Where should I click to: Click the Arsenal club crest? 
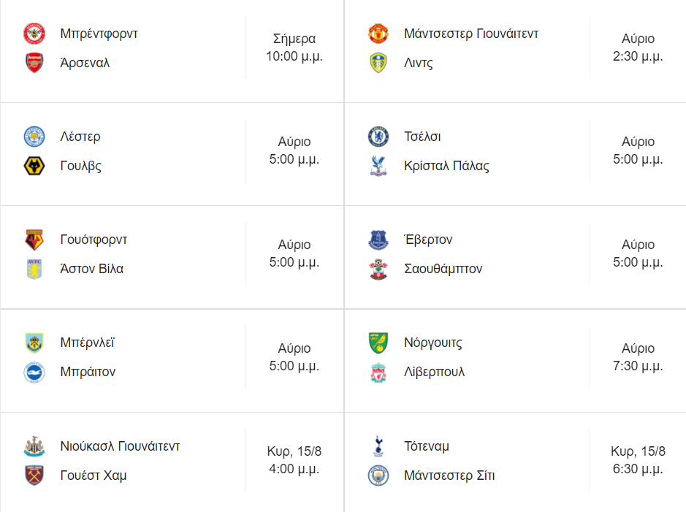[x=34, y=63]
